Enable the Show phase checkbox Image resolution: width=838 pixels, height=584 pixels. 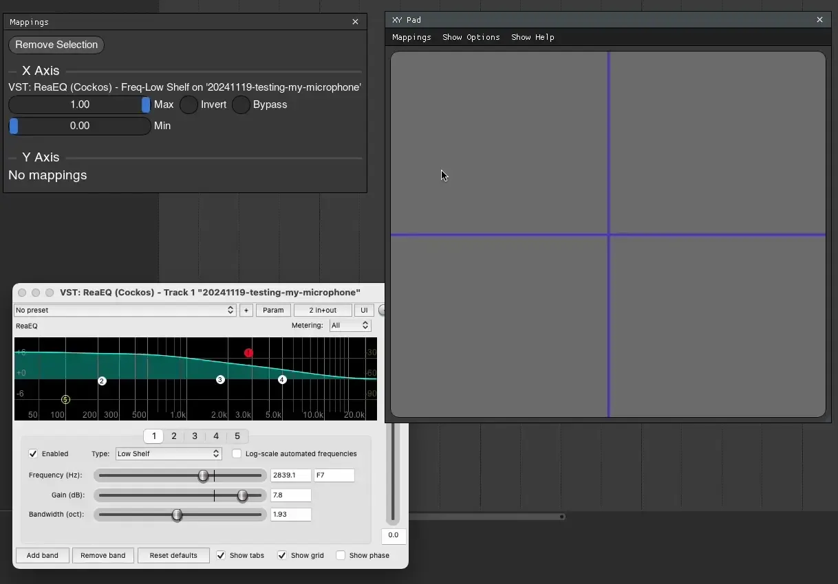tap(341, 555)
